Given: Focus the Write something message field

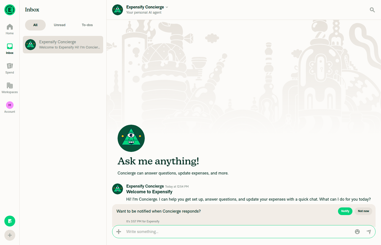Looking at the screenshot, I should tap(238, 232).
